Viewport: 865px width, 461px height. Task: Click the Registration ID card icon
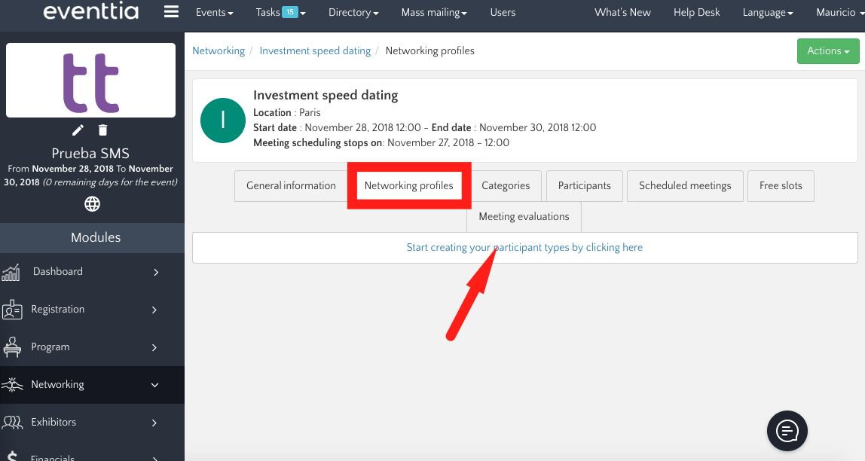11,310
